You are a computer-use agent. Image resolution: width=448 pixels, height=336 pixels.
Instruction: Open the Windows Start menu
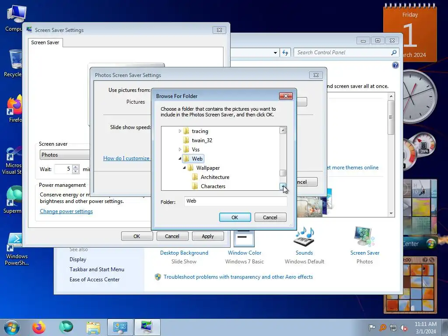pyautogui.click(x=11, y=327)
